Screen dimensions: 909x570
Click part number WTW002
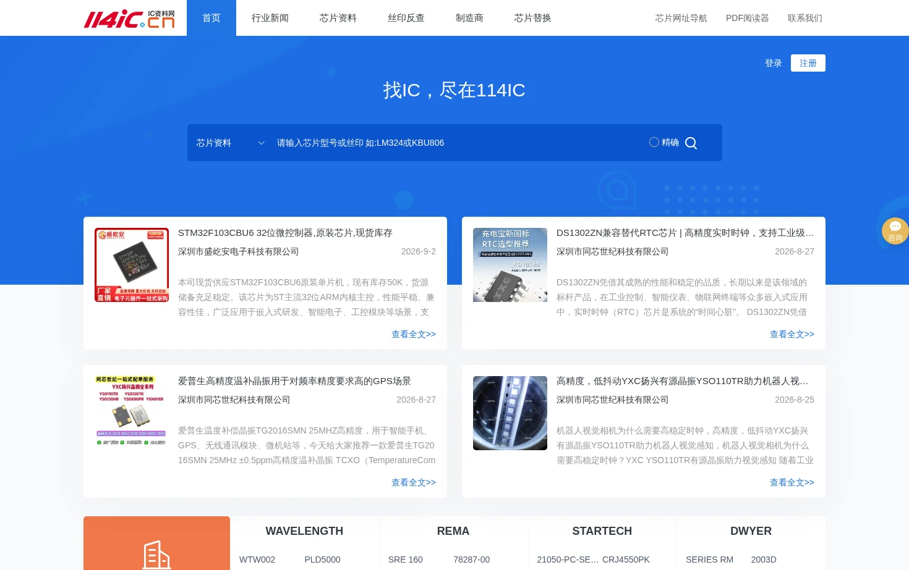coord(257,560)
